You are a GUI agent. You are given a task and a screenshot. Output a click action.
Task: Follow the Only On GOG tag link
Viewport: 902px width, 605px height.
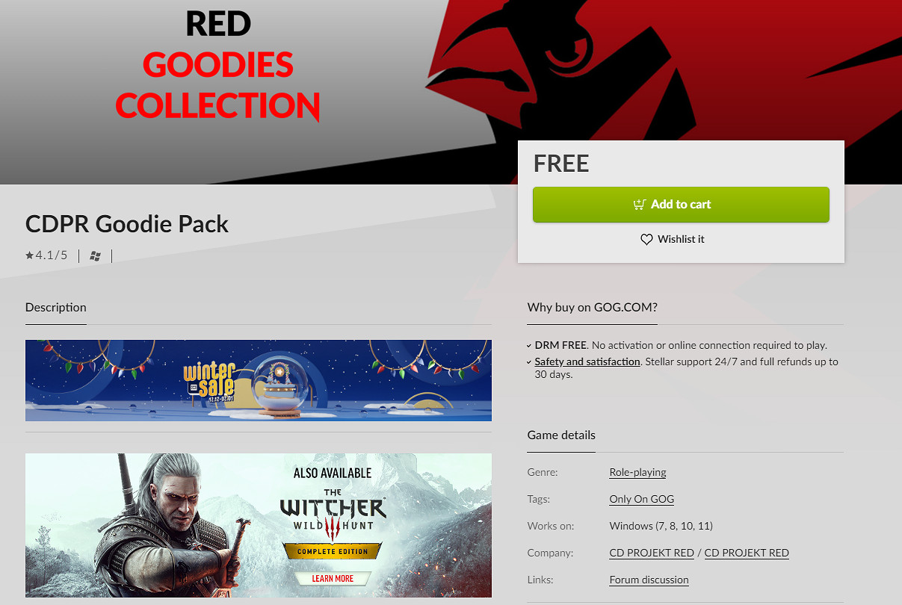642,499
